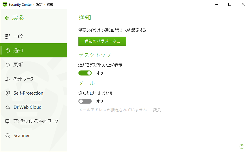Click the shield icon for Self-Protection
Viewport: 250px width, 152px height.
[x=8, y=93]
